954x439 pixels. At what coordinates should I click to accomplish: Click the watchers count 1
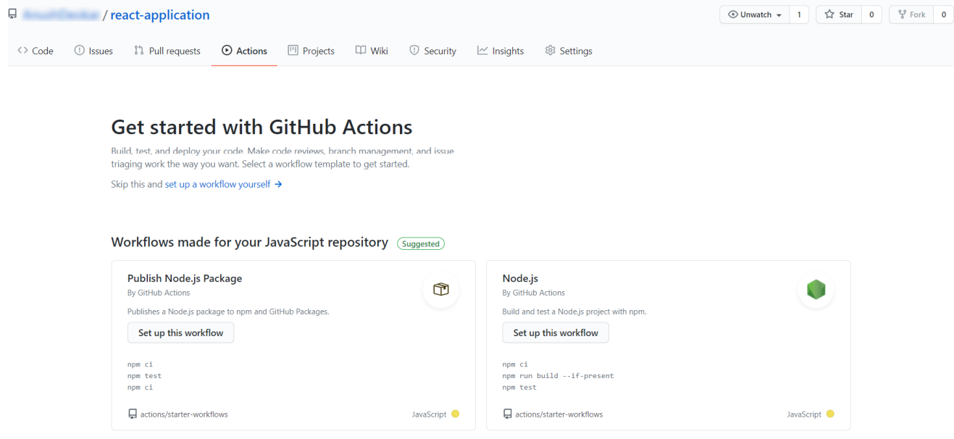[799, 14]
